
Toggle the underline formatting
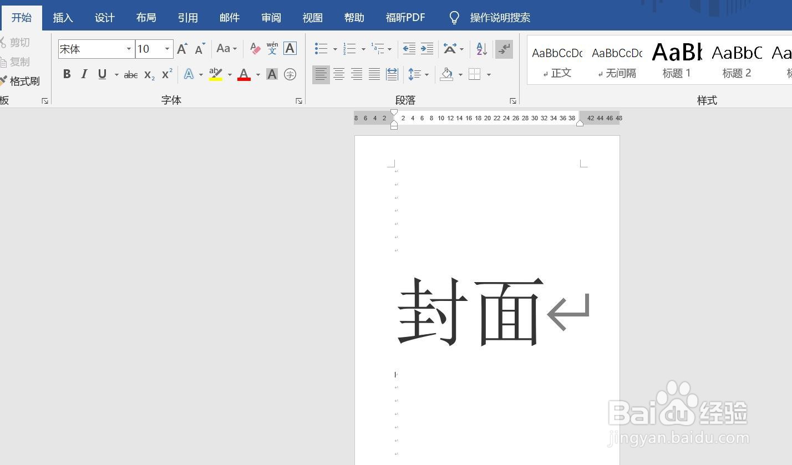click(102, 74)
